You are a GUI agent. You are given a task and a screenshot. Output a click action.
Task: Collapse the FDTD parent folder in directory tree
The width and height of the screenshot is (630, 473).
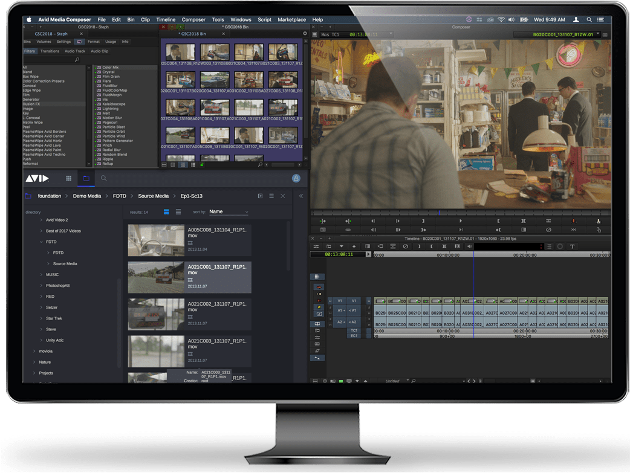click(41, 242)
